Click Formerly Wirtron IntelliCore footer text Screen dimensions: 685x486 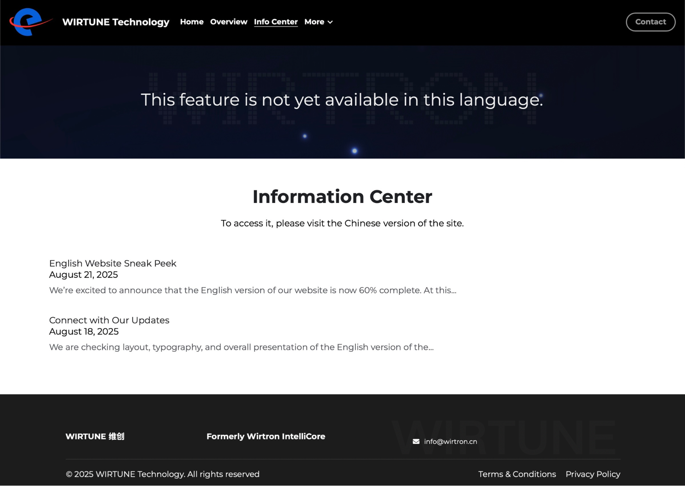click(266, 436)
